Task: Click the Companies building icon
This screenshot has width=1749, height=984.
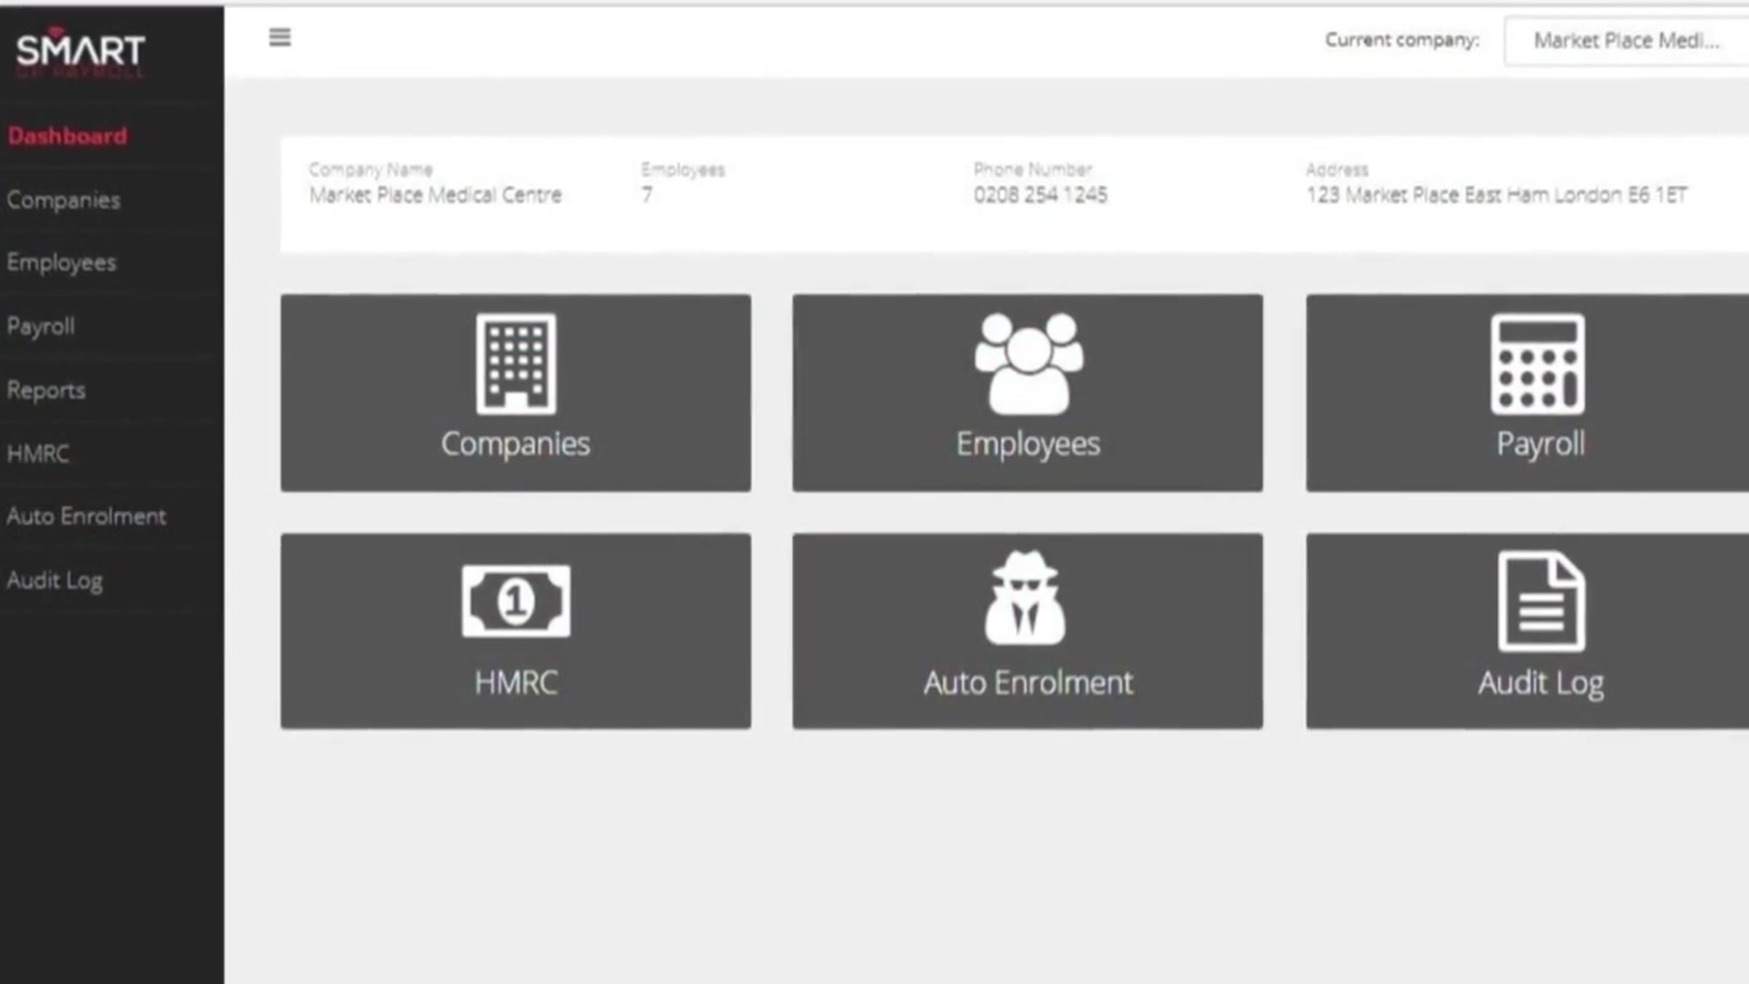Action: (x=516, y=364)
